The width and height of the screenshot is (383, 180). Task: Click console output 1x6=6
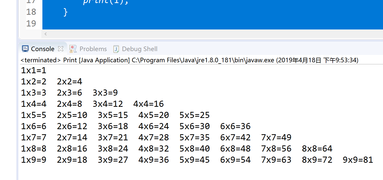coord(34,126)
